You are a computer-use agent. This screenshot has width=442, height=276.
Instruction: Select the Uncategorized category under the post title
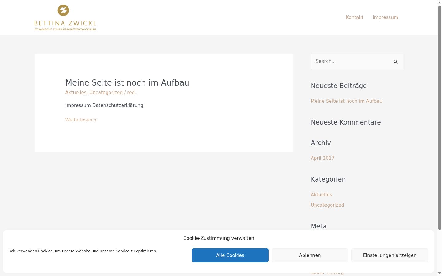pos(106,93)
